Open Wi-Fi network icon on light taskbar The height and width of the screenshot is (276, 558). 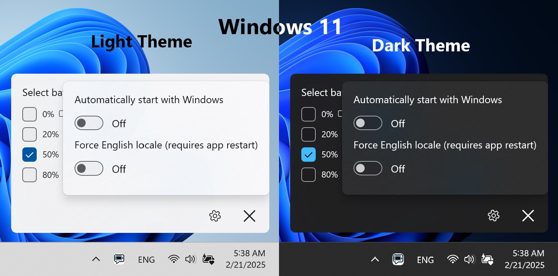click(174, 259)
